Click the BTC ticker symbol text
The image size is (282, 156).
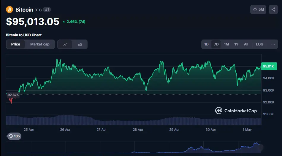[x=38, y=10]
